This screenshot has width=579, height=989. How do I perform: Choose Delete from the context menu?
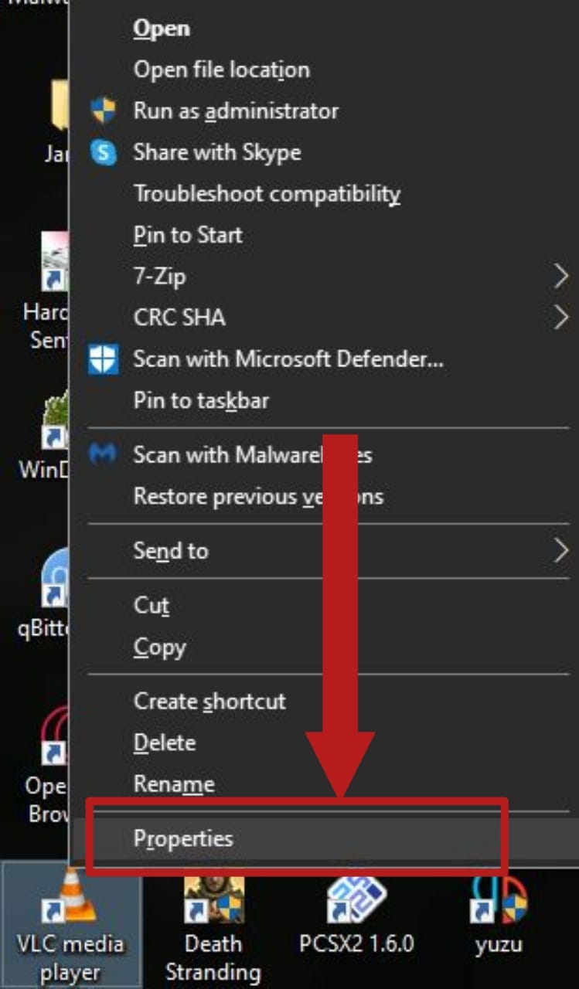(165, 743)
